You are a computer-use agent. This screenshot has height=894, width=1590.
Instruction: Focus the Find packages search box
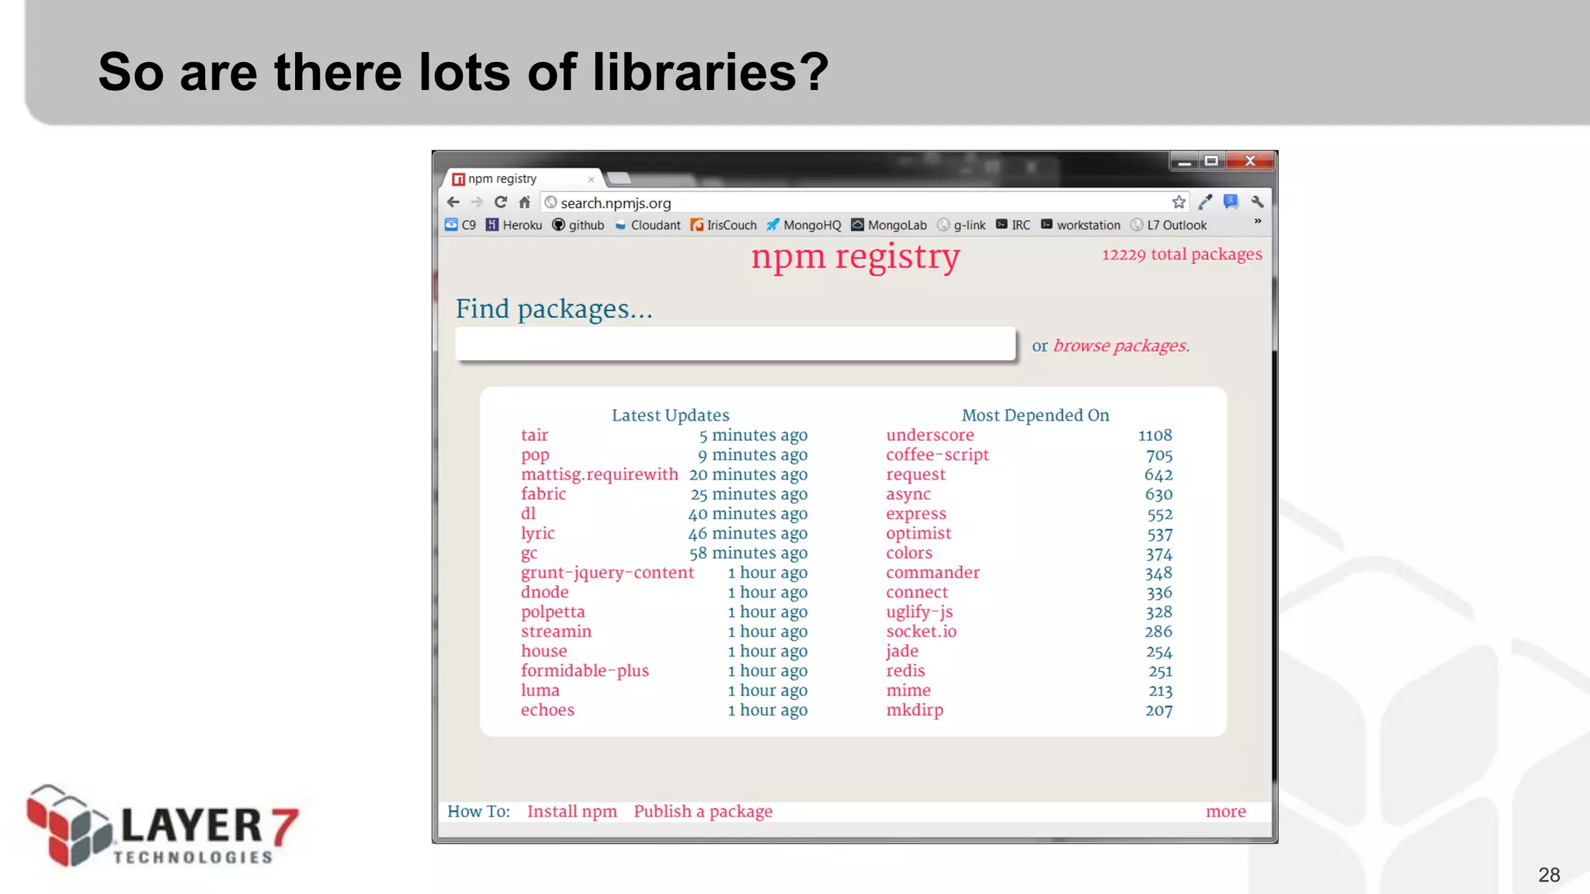(x=735, y=344)
